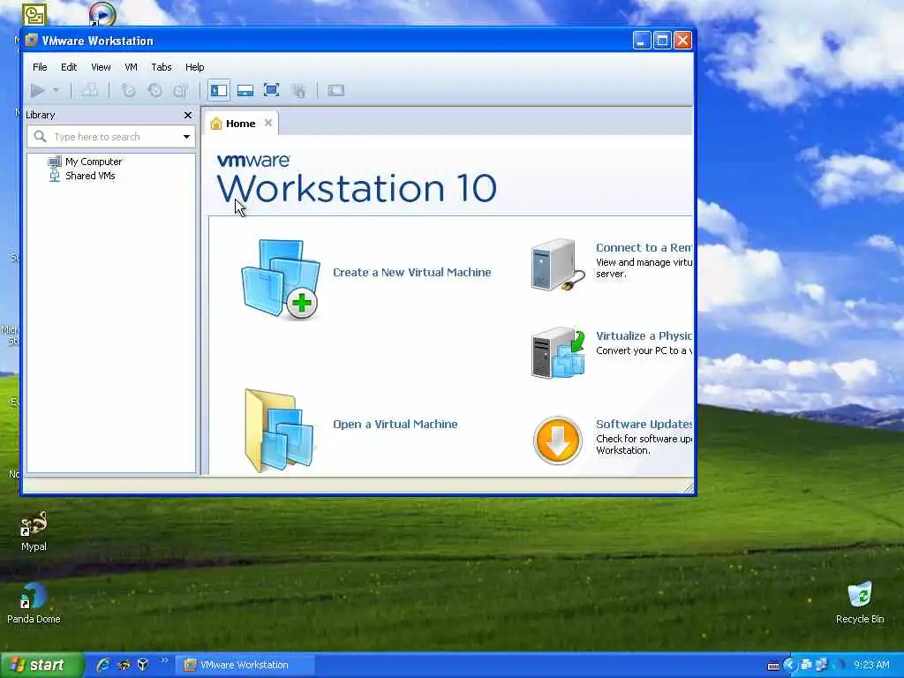Close the Home tab
Screen dimensions: 904x678
coord(268,123)
